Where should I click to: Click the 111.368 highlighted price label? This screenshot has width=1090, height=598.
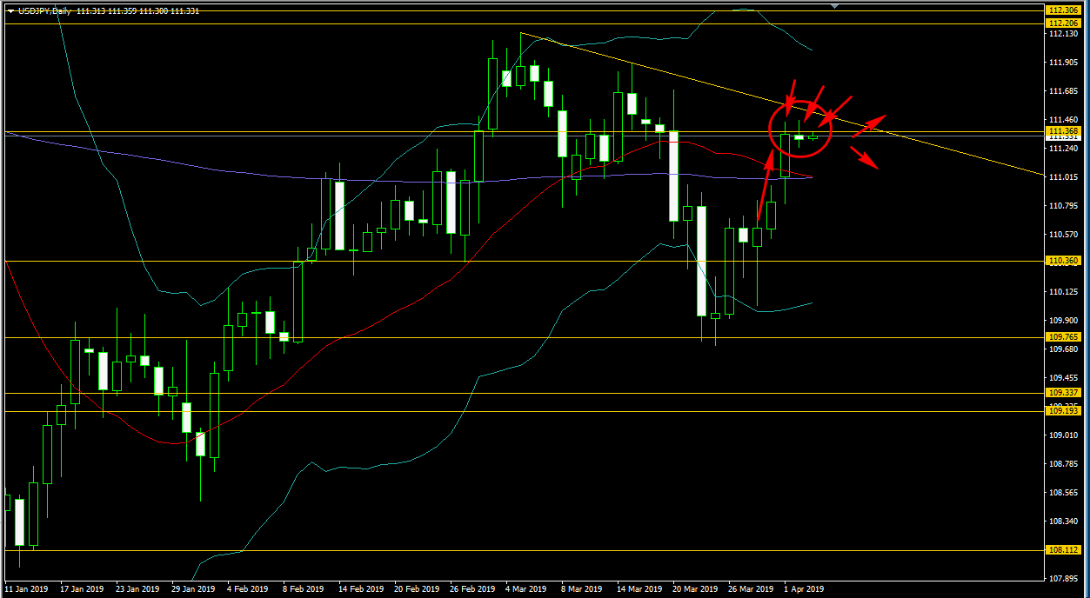pos(1064,131)
